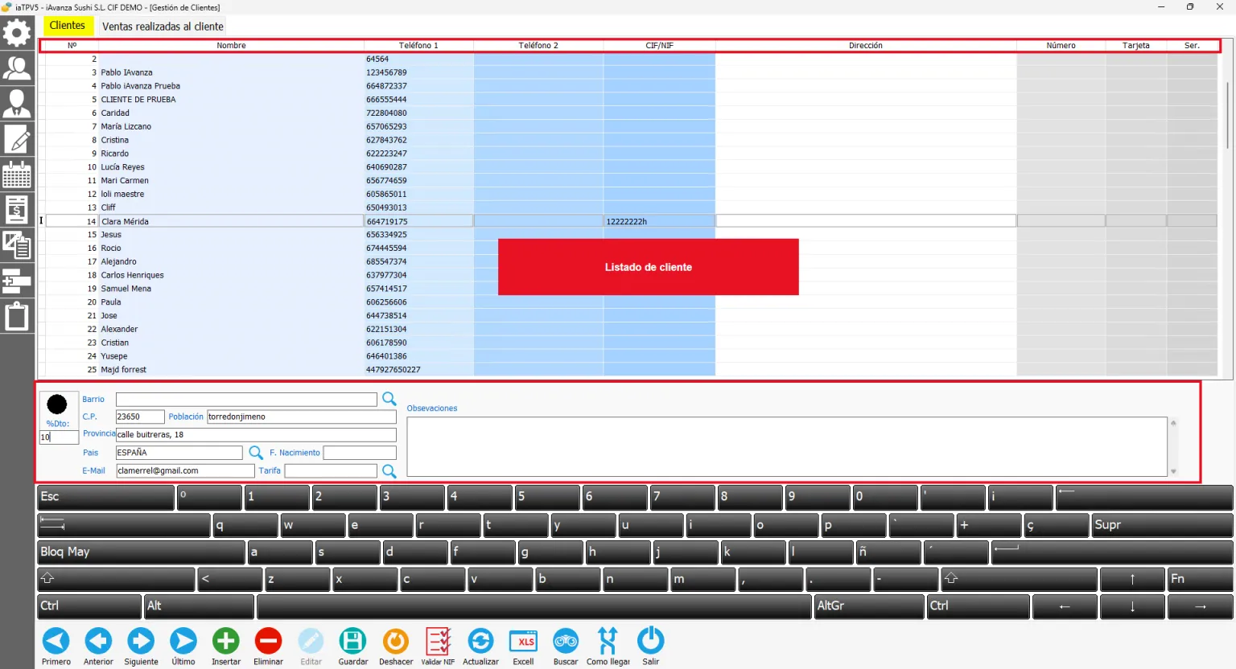1236x669 pixels.
Task: Go to first client with Primero
Action: (56, 646)
